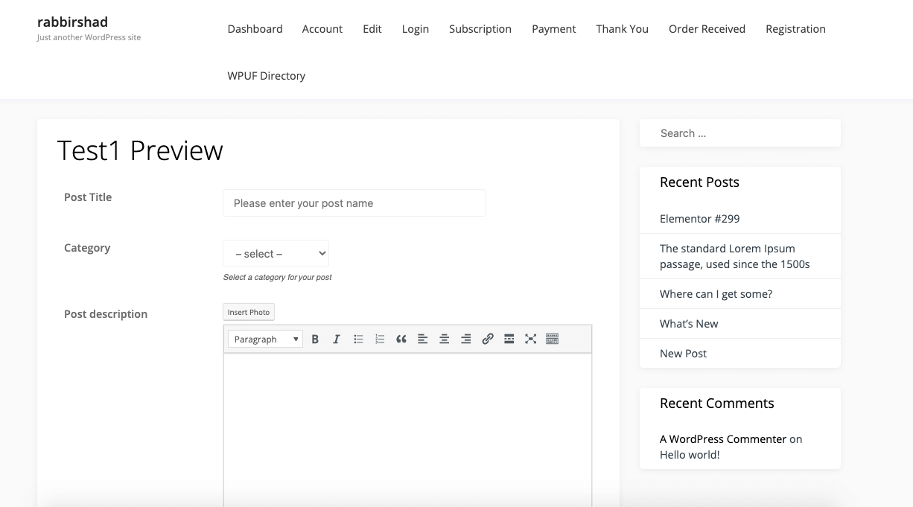
Task: Insert a bulleted list
Action: (x=358, y=339)
